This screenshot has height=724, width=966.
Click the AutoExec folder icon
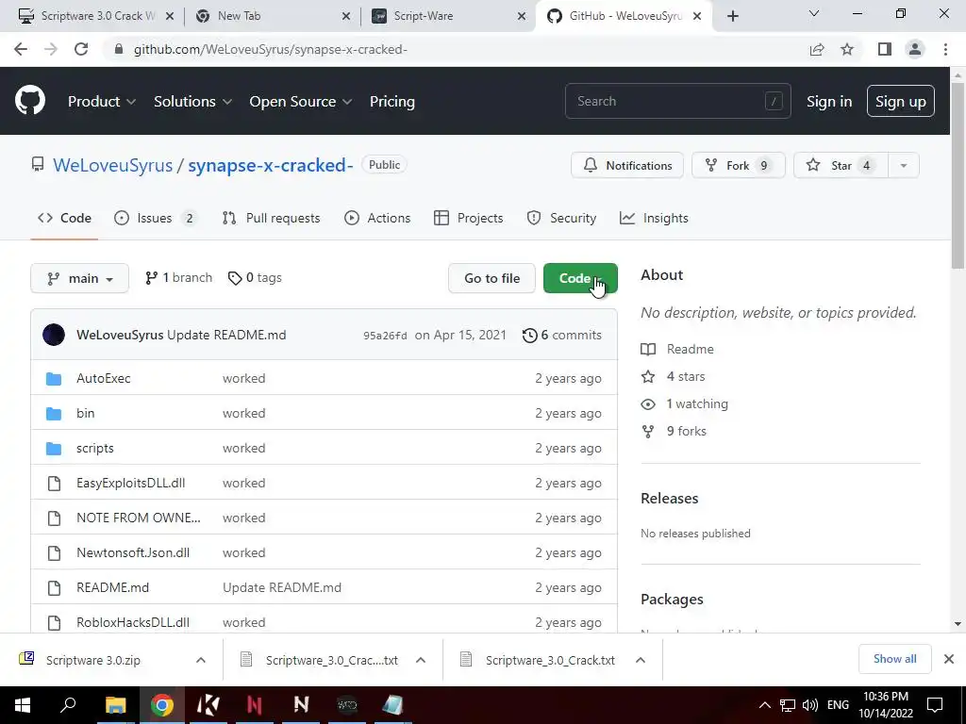pos(54,379)
